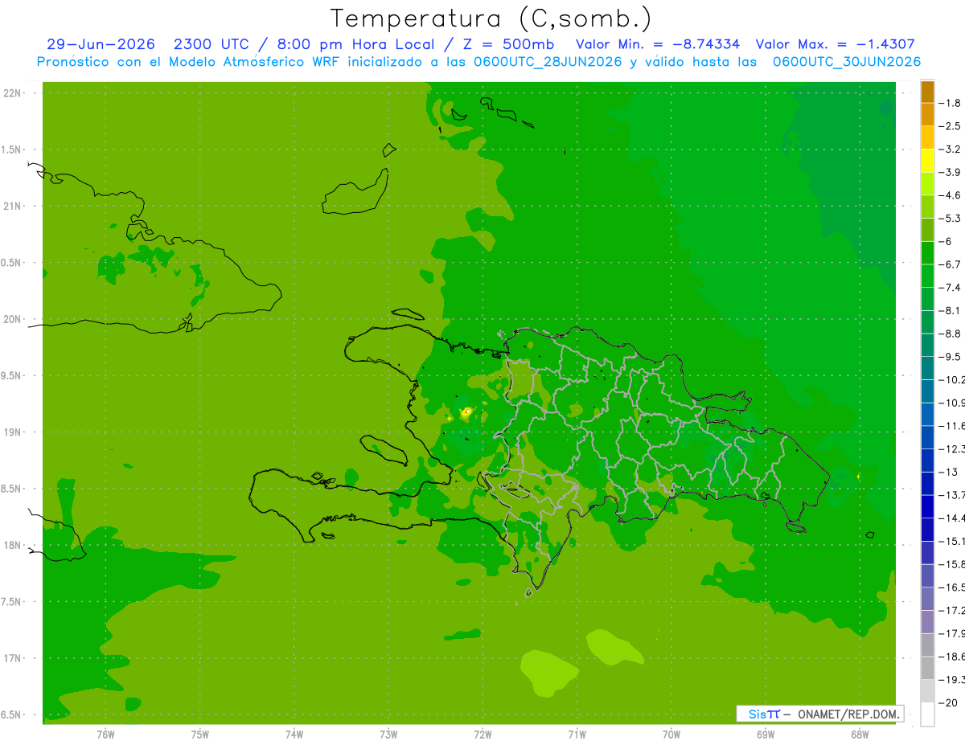Select the dark orange swatch above -1.8
Viewport: 965px width, 745px height.
coord(927,92)
